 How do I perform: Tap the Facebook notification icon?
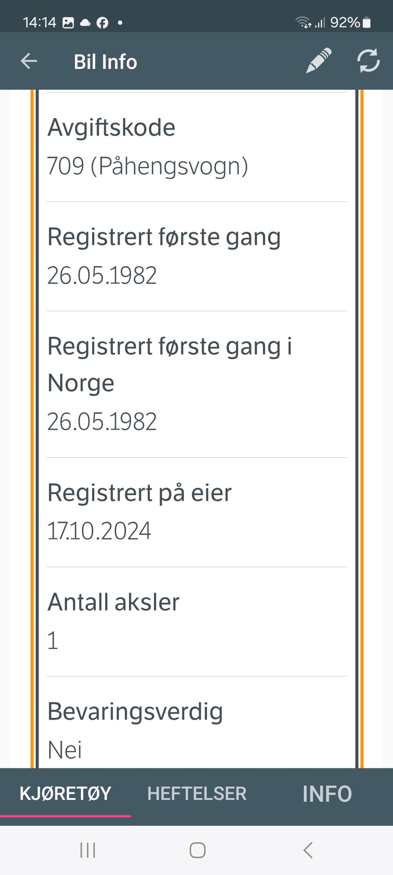click(102, 23)
